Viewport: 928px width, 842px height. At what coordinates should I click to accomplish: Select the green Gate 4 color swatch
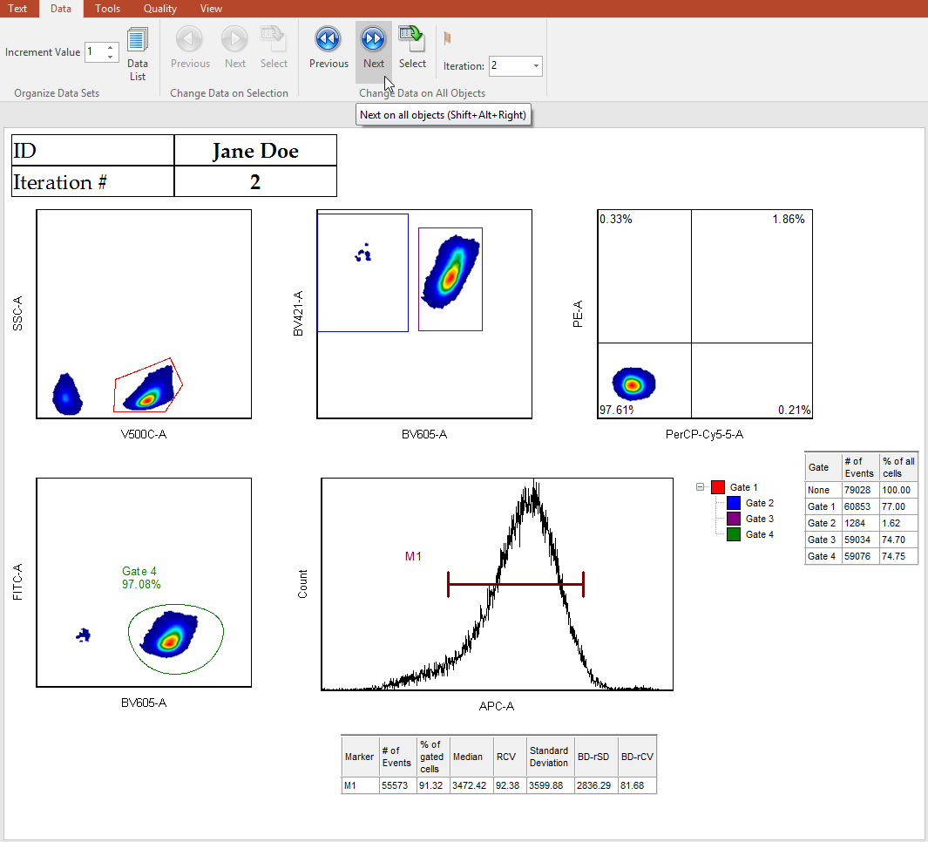(734, 534)
